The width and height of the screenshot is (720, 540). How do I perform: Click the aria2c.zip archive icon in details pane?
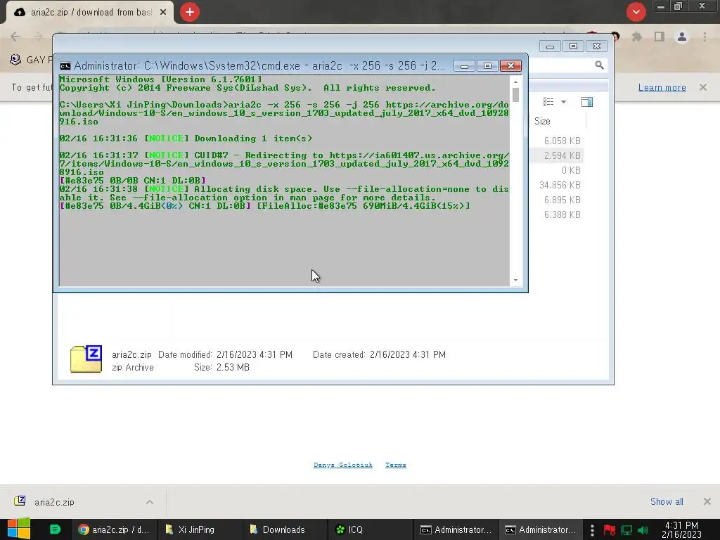point(86,359)
